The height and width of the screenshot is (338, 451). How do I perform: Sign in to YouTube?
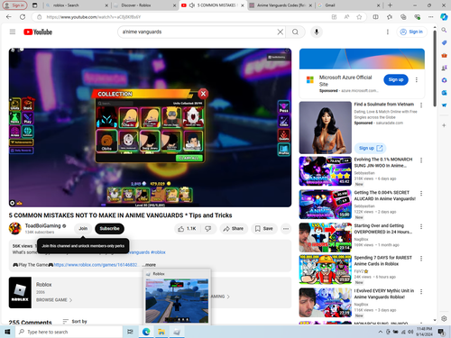point(411,32)
